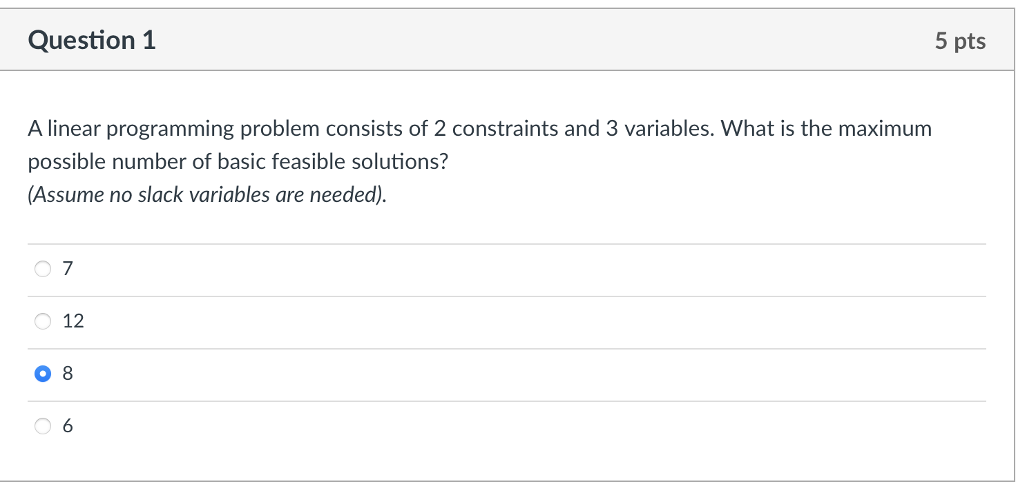This screenshot has width=1036, height=495.
Task: Click the number 6 answer label
Action: tap(66, 426)
